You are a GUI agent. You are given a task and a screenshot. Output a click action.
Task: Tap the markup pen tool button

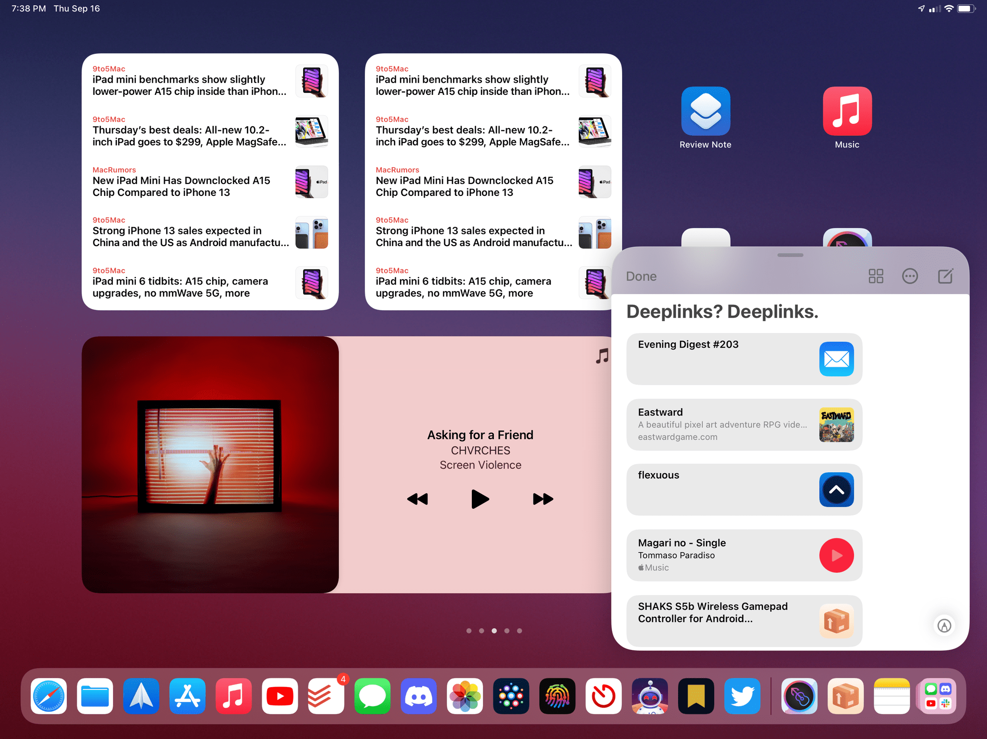point(945,625)
